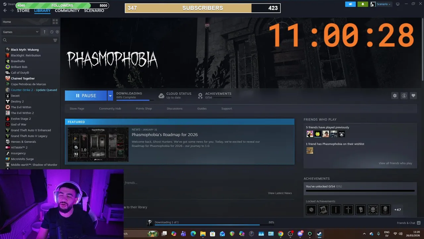Open Discord from the taskbar
This screenshot has height=239, width=424.
coord(300,234)
